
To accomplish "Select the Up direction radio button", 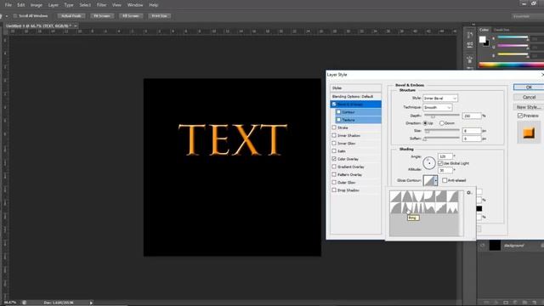I will coord(425,123).
